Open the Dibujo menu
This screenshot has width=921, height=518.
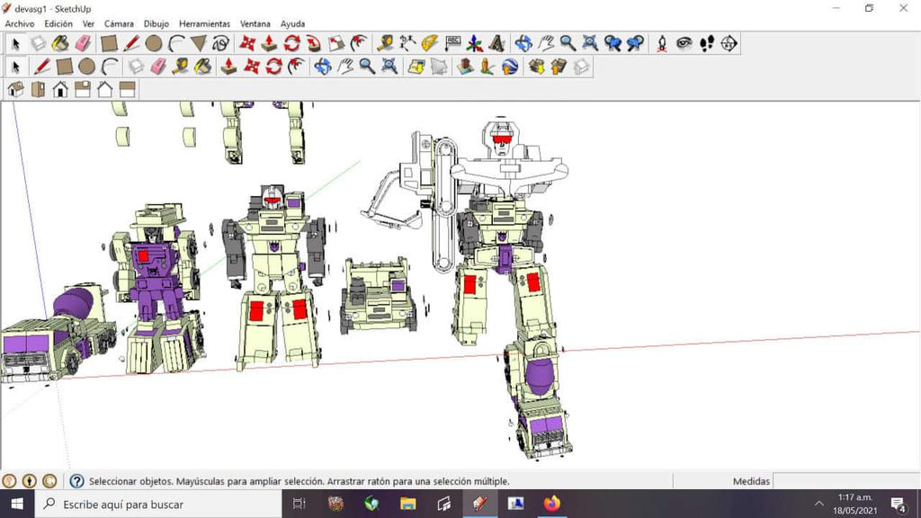(156, 24)
